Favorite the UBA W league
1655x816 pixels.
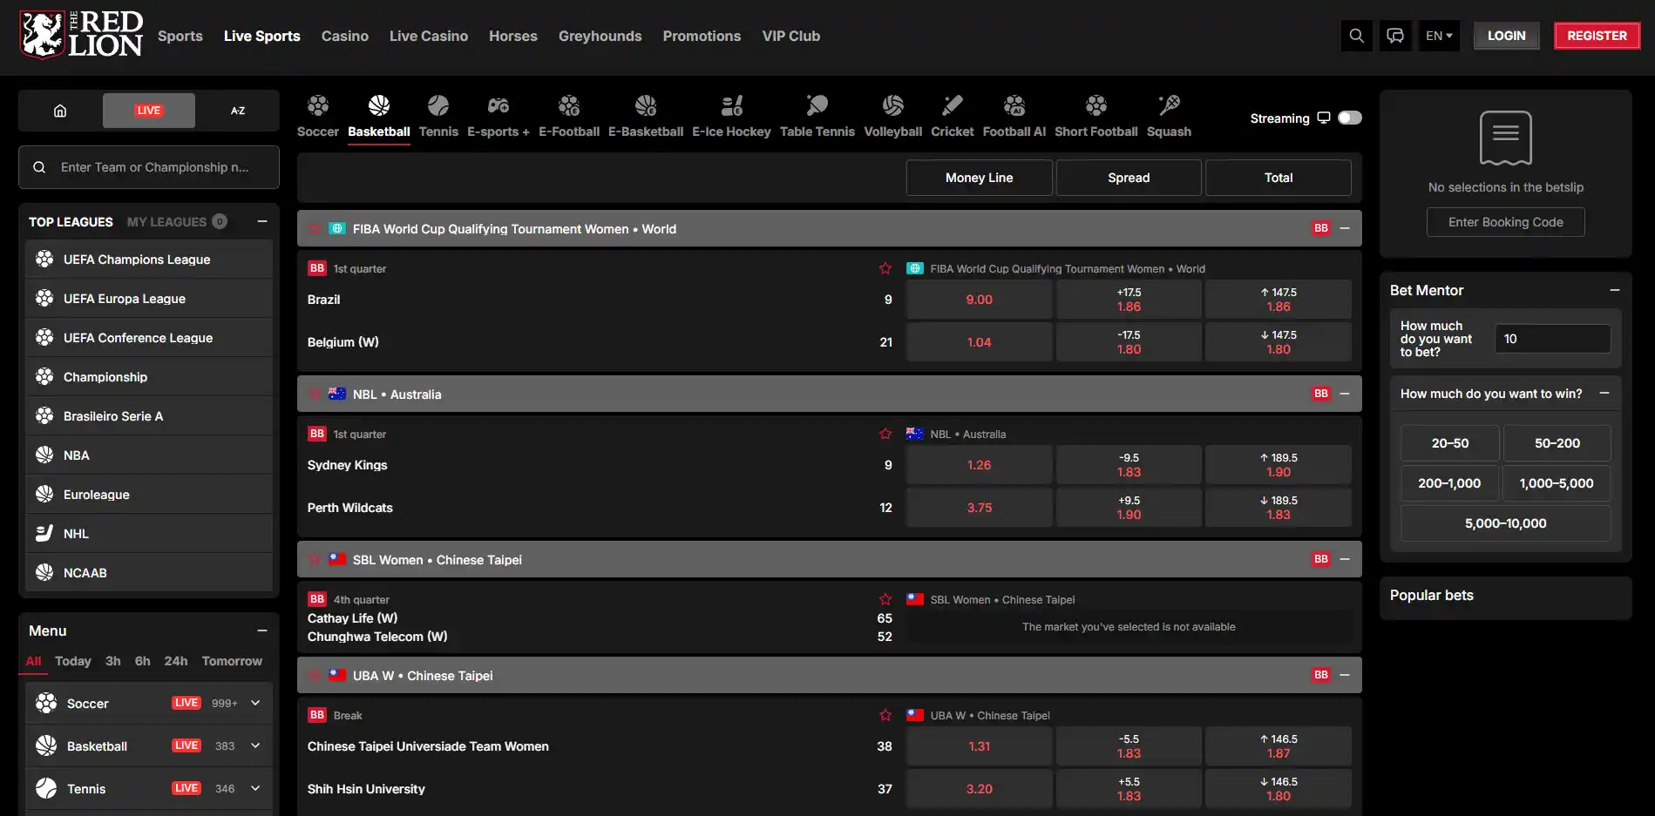(315, 675)
